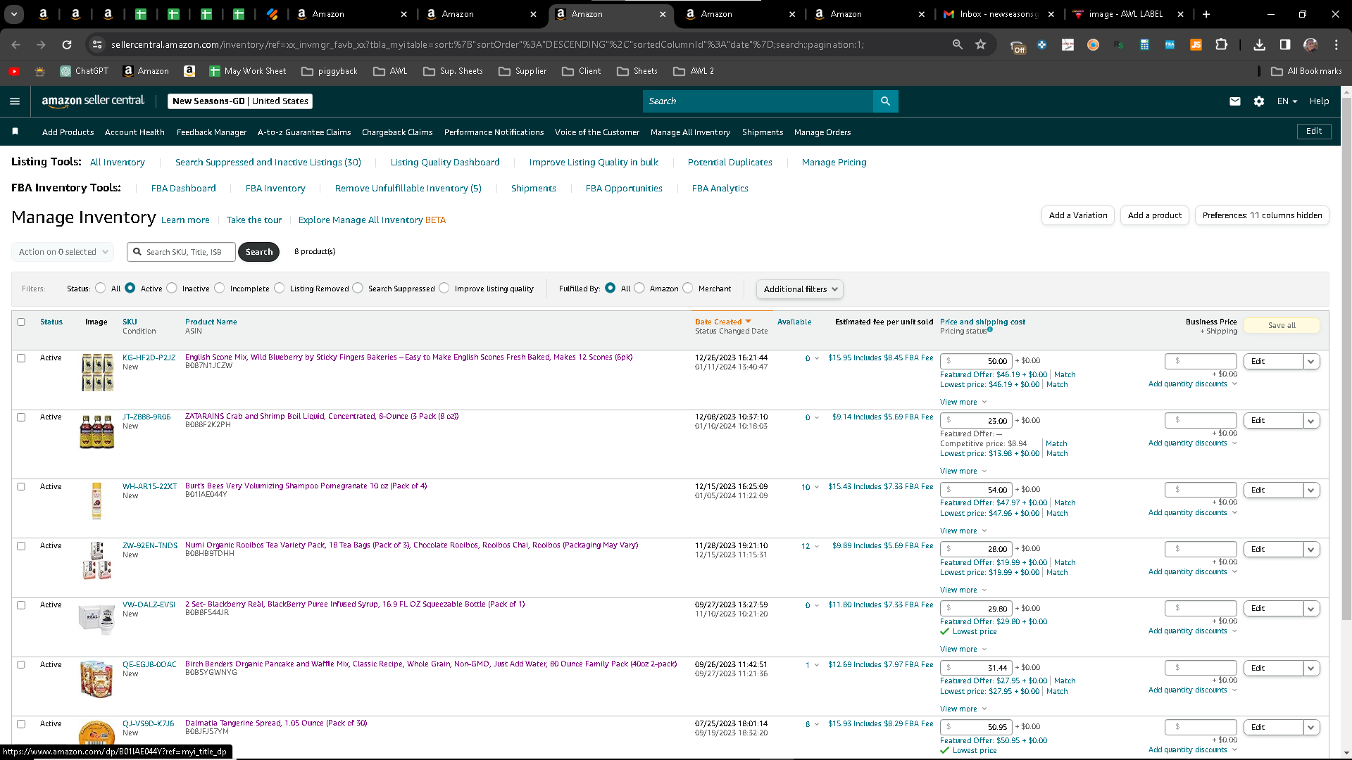Open the piggyback bookmarks folder
1352x760 pixels.
coord(330,71)
